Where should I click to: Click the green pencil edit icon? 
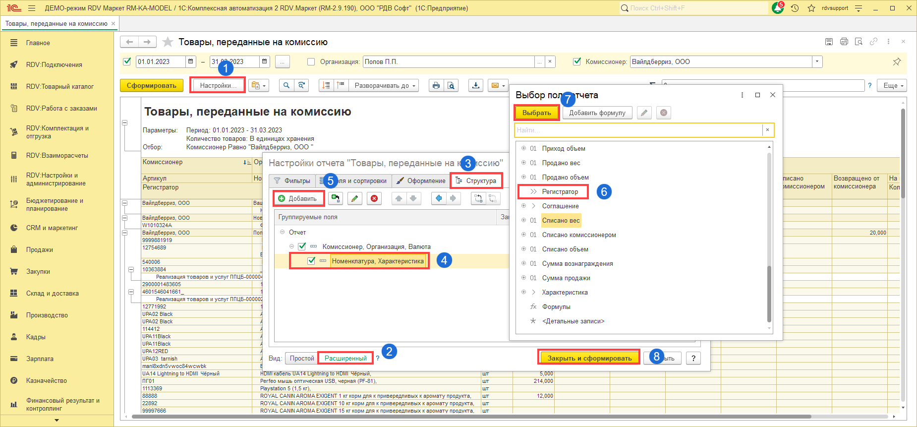coord(354,198)
